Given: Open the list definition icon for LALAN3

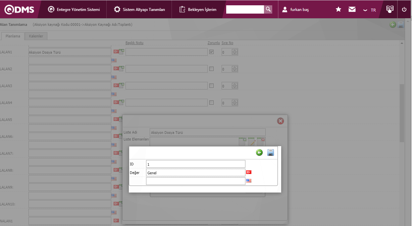Looking at the screenshot, I should click(122, 85).
